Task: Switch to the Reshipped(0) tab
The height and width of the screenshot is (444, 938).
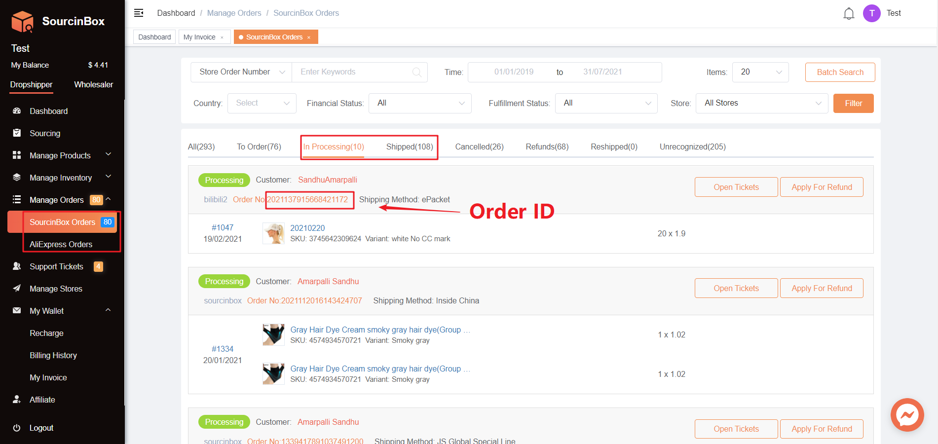Action: 614,147
